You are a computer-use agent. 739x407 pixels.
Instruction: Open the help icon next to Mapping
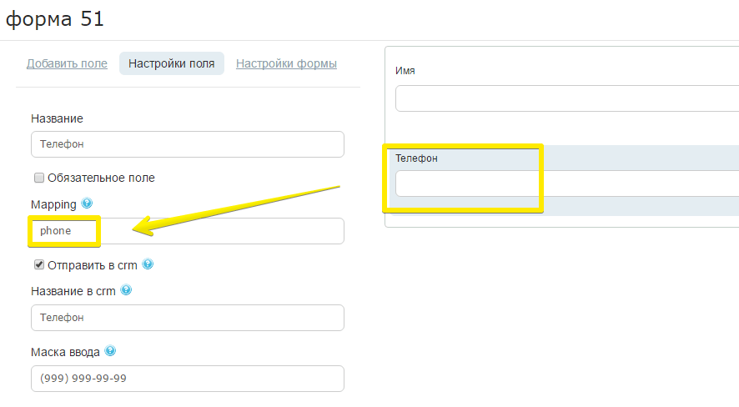87,203
